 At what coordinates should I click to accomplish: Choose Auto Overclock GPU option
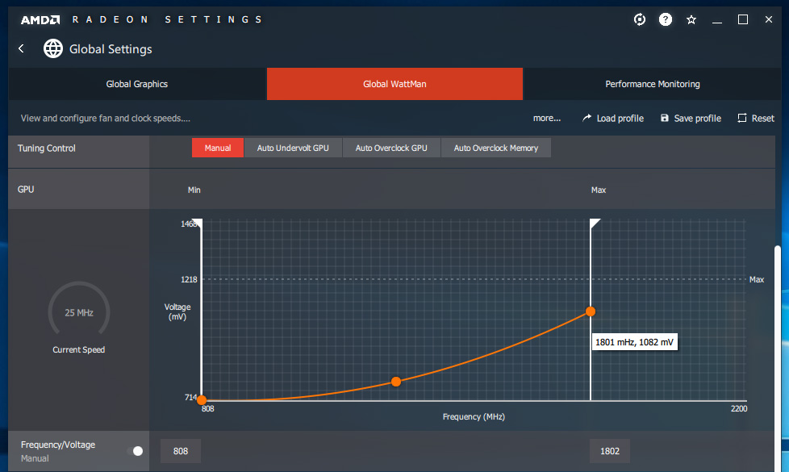click(391, 148)
